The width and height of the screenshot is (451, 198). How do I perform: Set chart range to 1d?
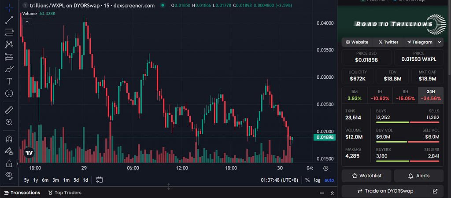tap(85, 180)
